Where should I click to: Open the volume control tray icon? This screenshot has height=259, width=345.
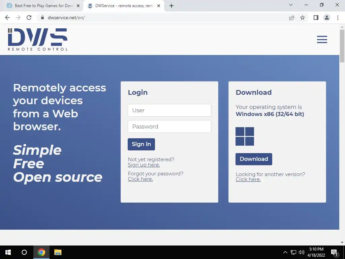[302, 252]
